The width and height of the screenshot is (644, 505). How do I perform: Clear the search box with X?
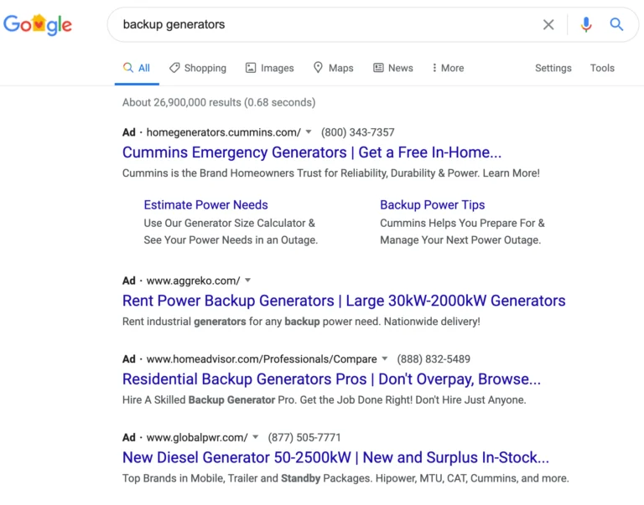click(548, 24)
